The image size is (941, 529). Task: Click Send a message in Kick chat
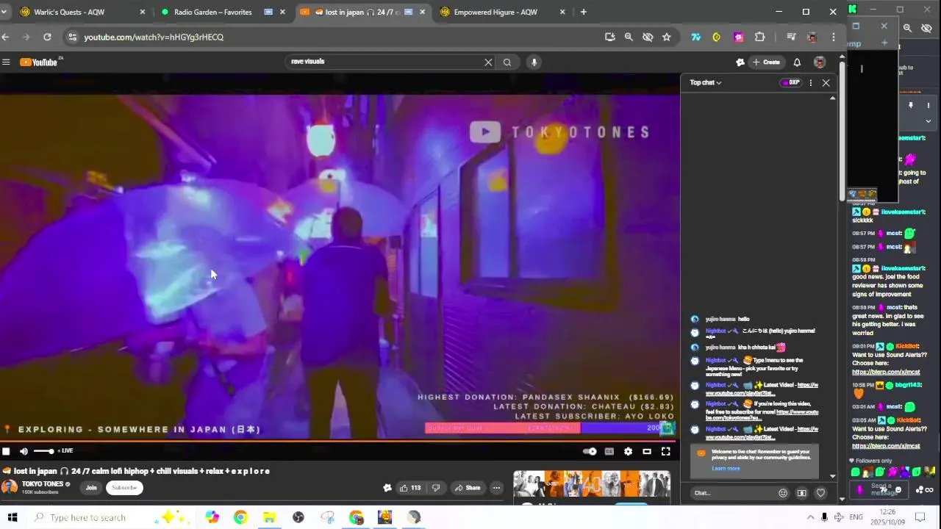tap(879, 490)
